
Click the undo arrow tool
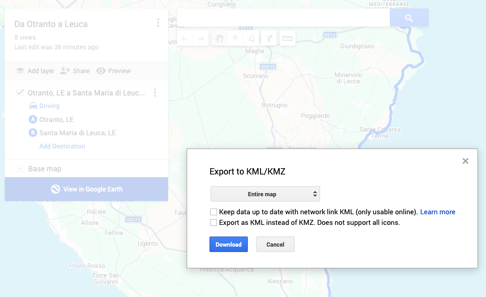click(185, 38)
